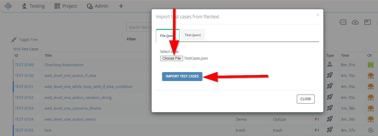Toggle the tree view

(x=24, y=40)
